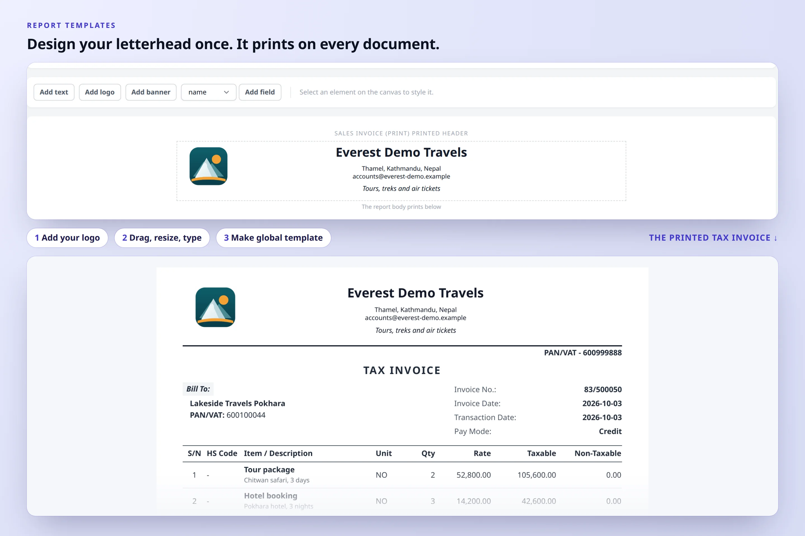Click the Non-Taxable column header
This screenshot has height=536, width=805.
(598, 453)
